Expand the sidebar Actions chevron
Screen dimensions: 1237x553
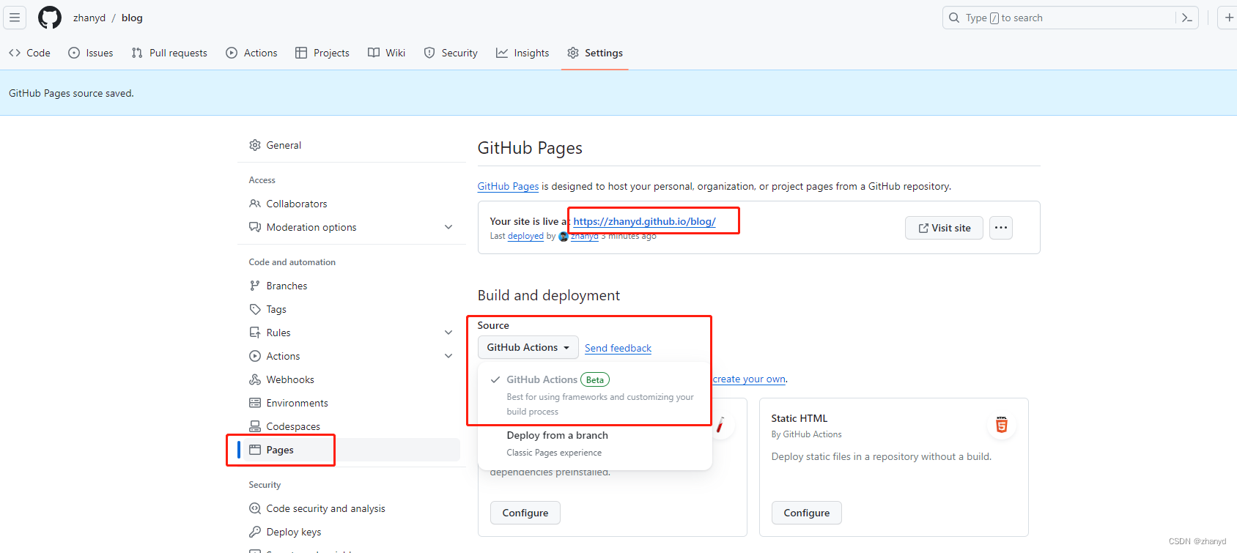(x=448, y=356)
